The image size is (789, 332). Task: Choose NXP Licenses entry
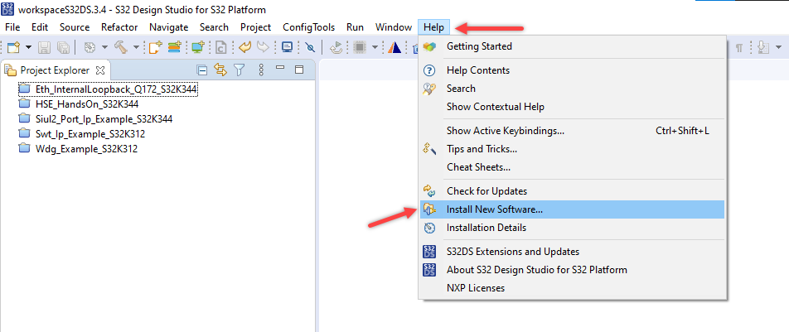click(572, 288)
